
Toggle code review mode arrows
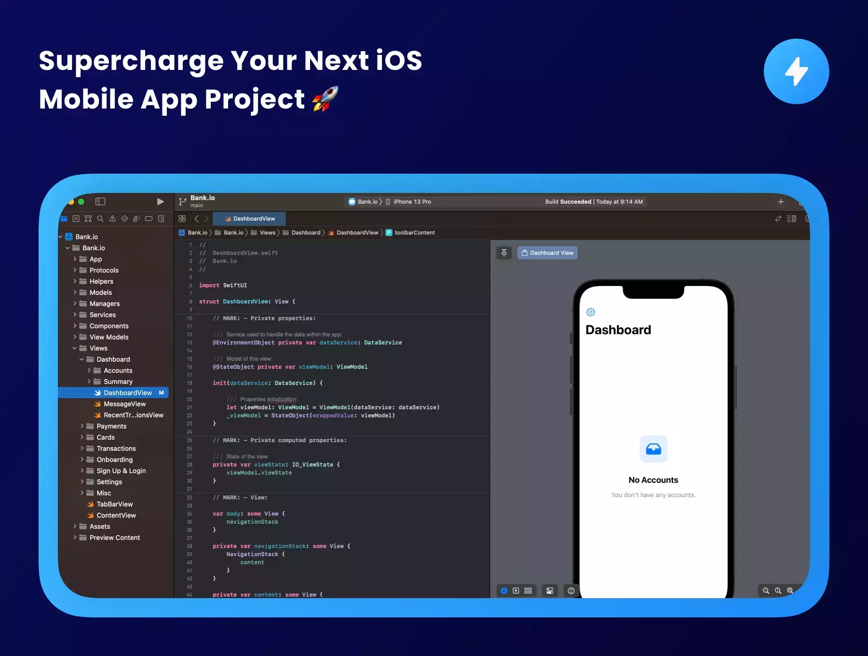click(x=778, y=219)
